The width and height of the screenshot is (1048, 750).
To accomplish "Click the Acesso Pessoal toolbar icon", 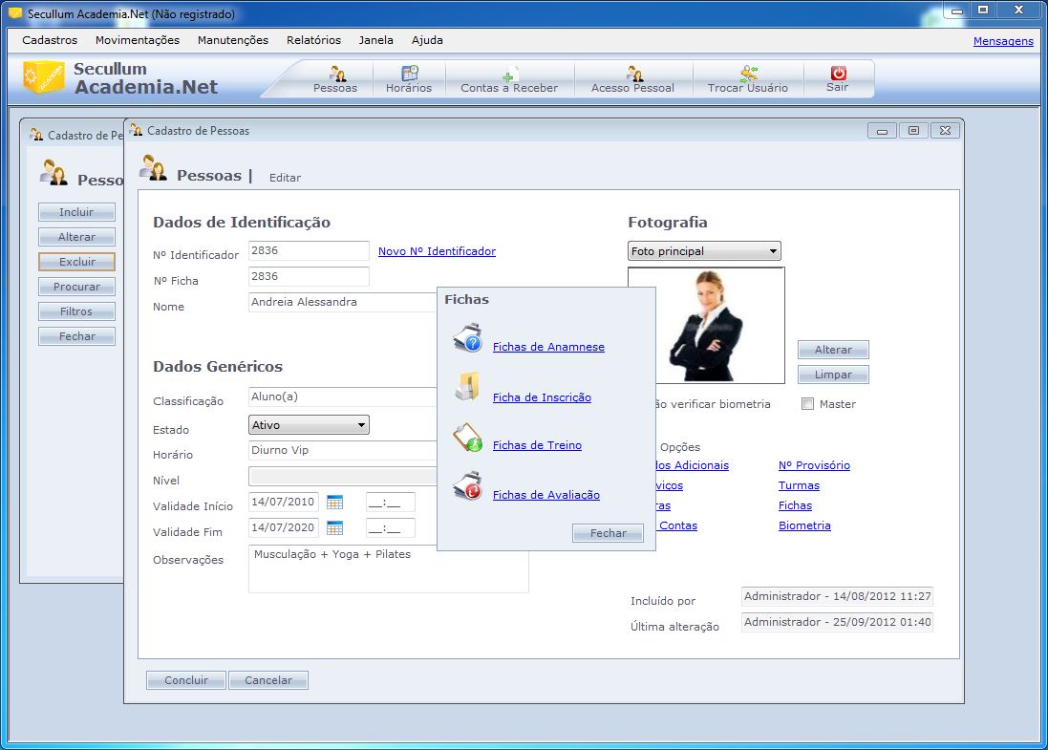I will point(632,75).
